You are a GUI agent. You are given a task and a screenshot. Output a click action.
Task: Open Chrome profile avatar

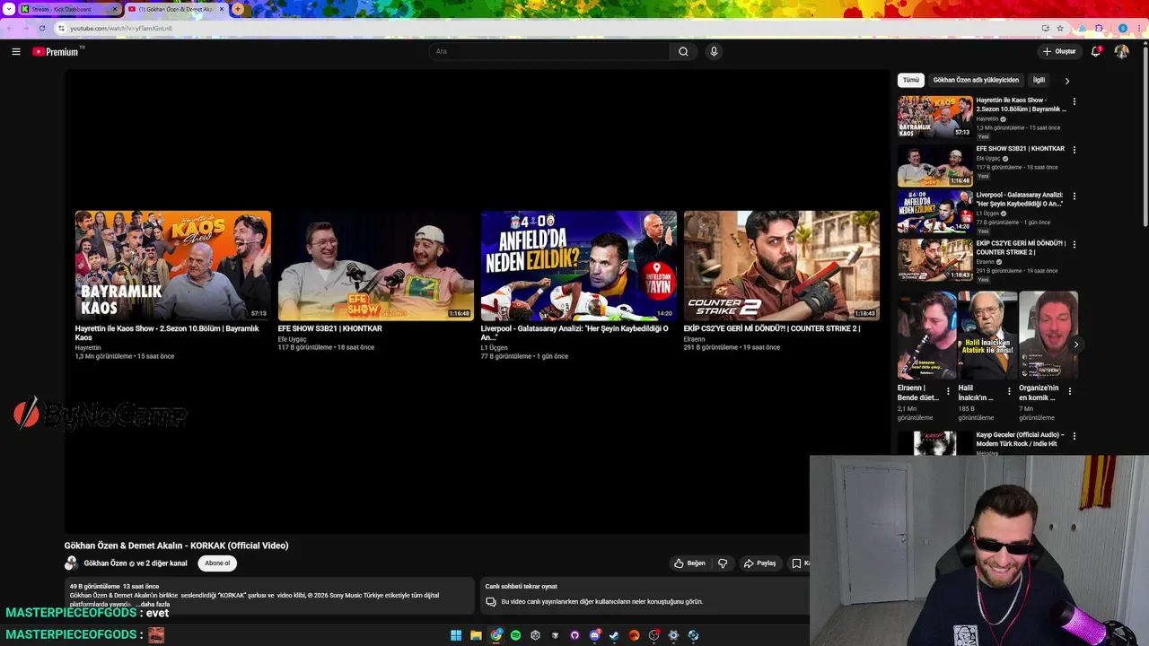pyautogui.click(x=1123, y=28)
